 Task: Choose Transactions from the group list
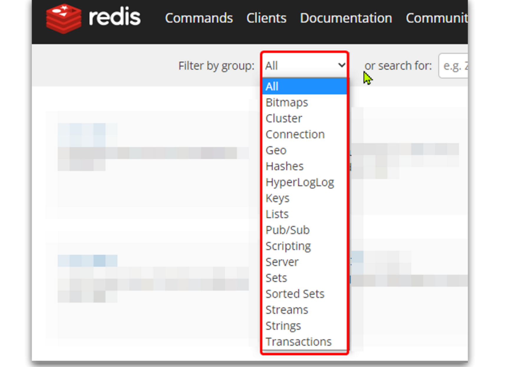tap(305, 342)
